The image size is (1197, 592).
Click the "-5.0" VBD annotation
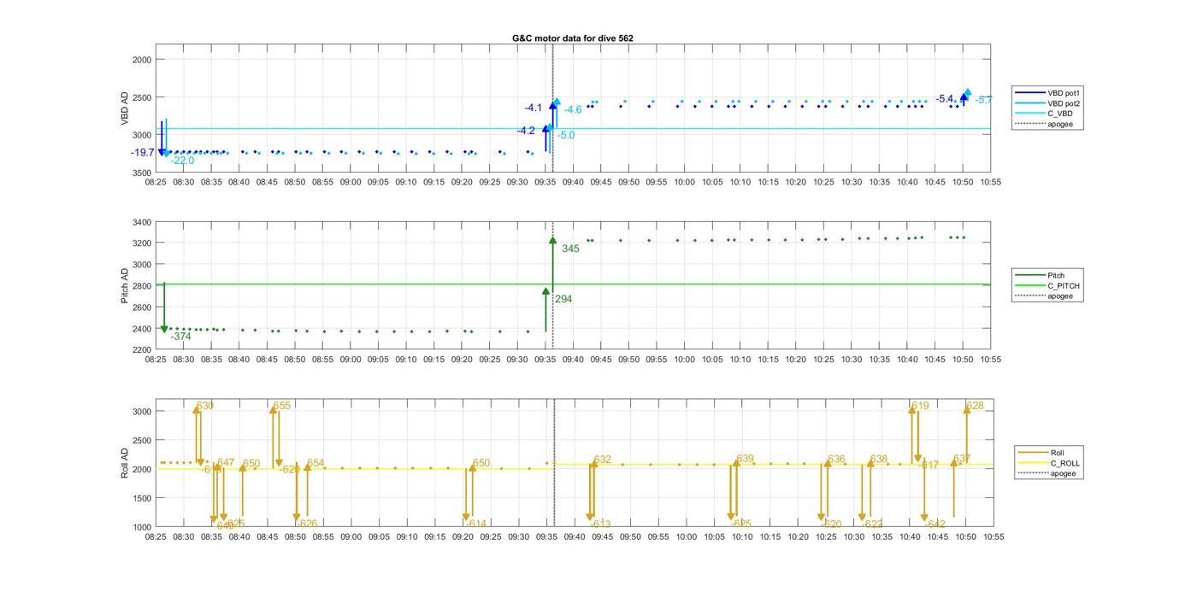click(566, 136)
